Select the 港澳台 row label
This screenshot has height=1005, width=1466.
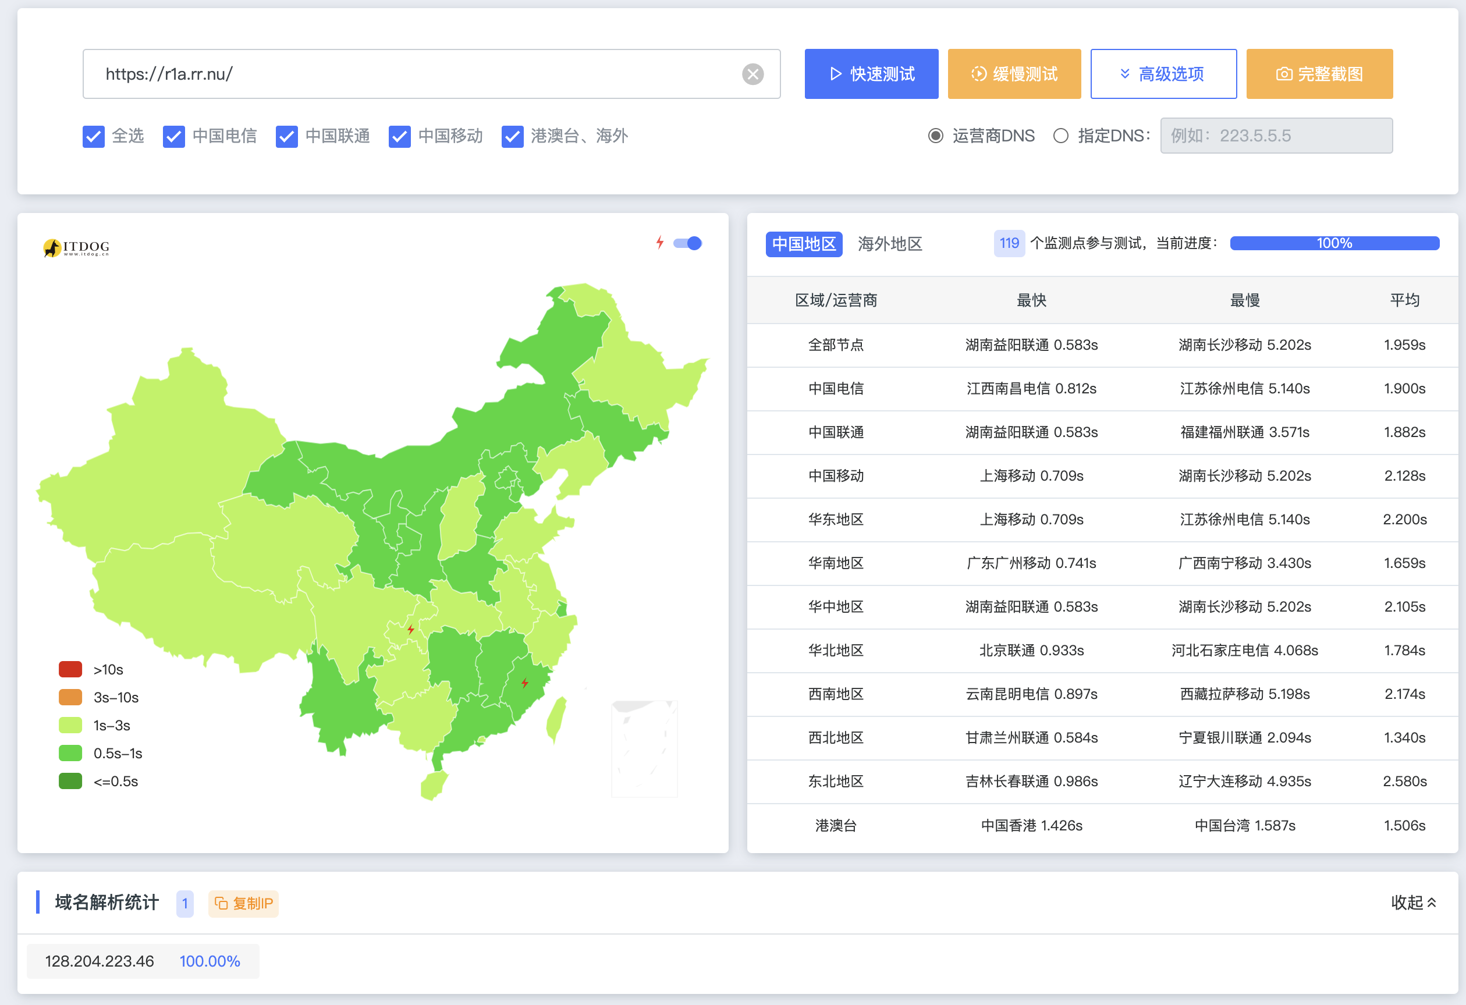click(x=836, y=825)
